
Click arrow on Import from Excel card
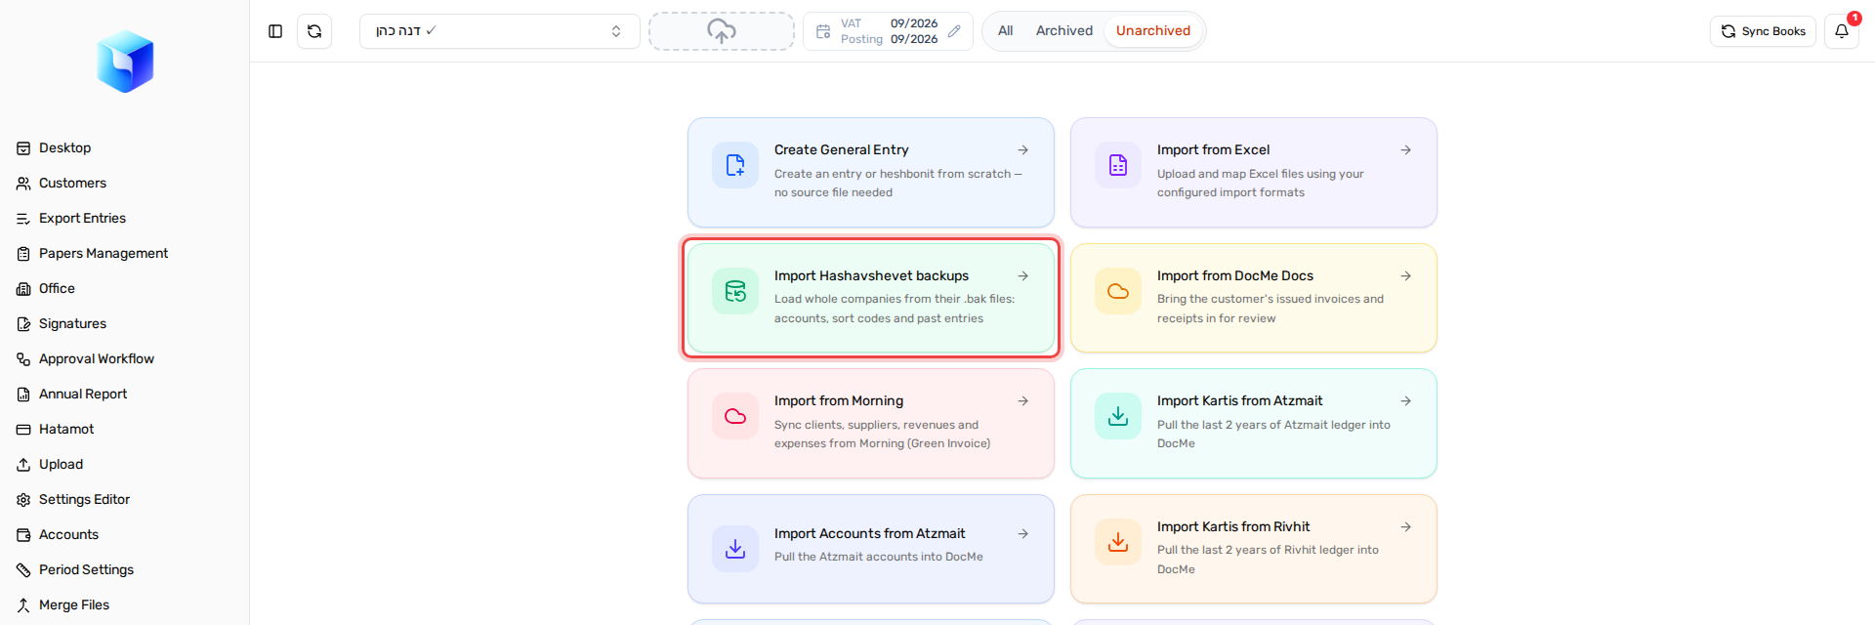[1405, 150]
